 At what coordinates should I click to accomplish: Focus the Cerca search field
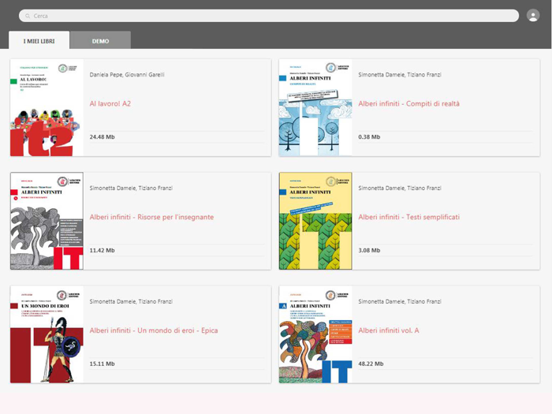(269, 16)
